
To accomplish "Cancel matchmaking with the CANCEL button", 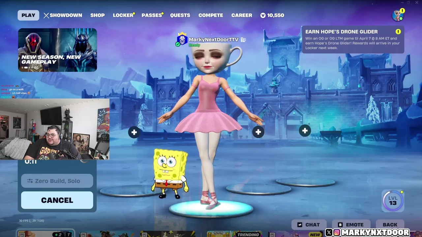I will point(57,200).
